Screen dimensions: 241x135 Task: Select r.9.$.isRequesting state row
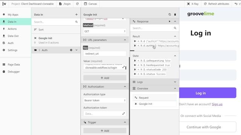tap(152, 61)
